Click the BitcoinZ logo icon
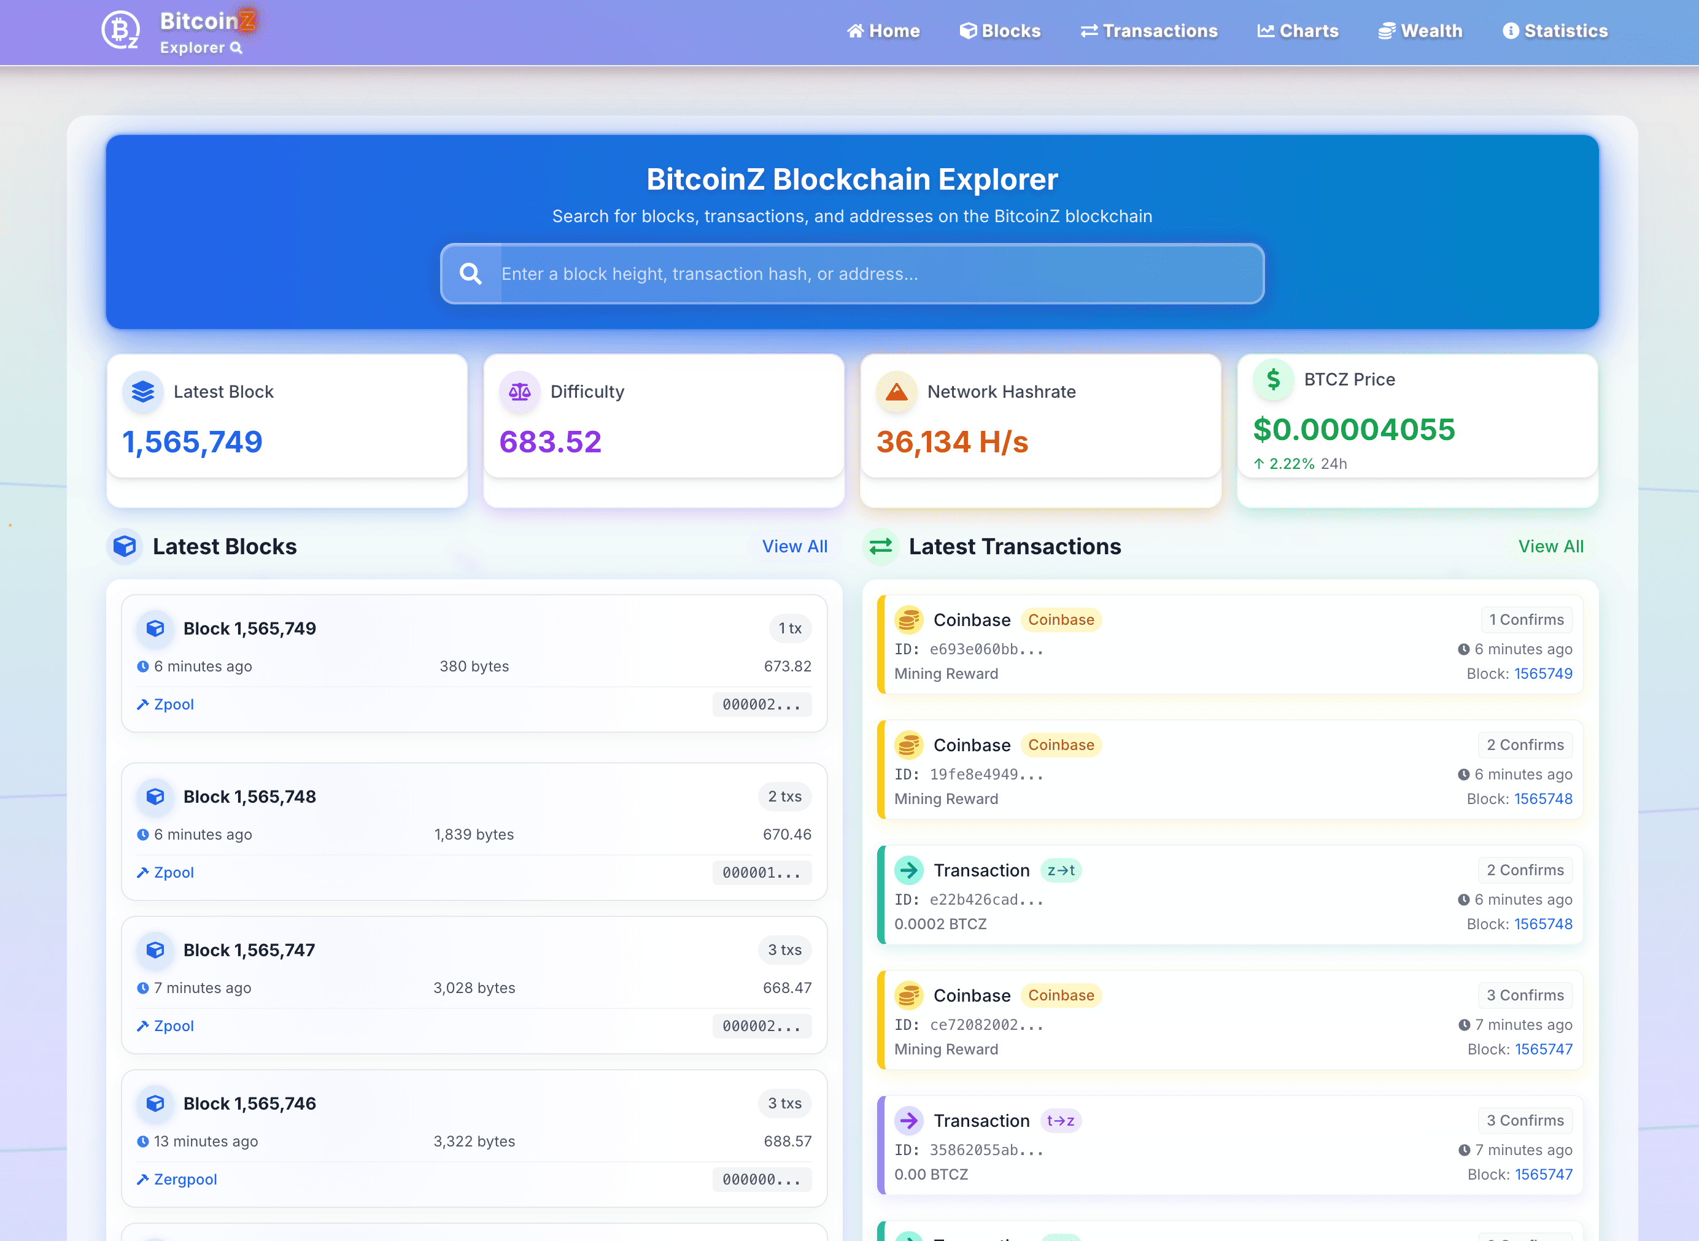Screen dimensions: 1699x1241 (121, 31)
